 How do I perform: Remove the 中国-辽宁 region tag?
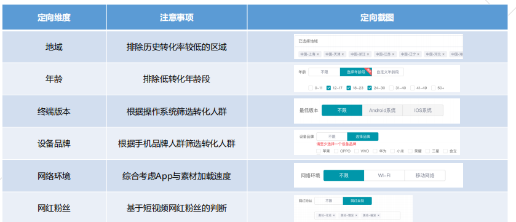(x=418, y=54)
